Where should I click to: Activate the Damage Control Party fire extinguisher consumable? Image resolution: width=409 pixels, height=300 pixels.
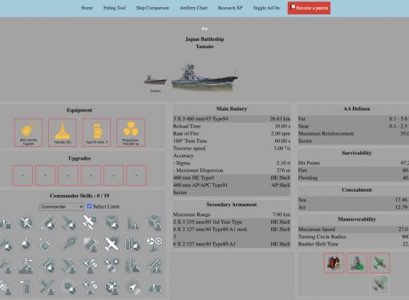(x=334, y=263)
